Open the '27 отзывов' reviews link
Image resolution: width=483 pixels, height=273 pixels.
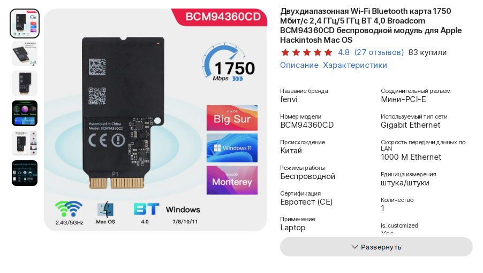coord(379,52)
